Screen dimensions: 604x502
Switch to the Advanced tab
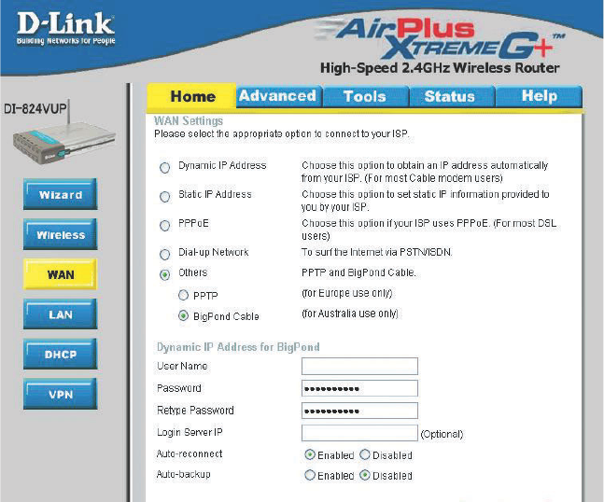[x=279, y=96]
